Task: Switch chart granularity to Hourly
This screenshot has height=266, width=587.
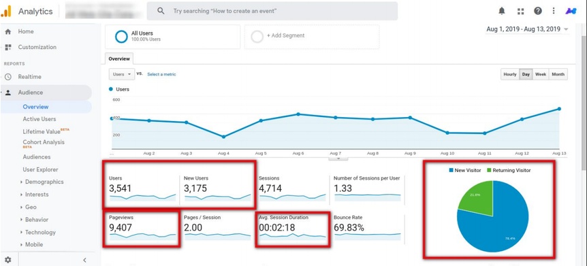Action: (510, 74)
